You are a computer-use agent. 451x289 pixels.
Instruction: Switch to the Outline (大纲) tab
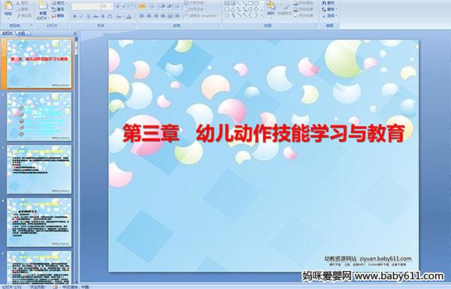22,33
